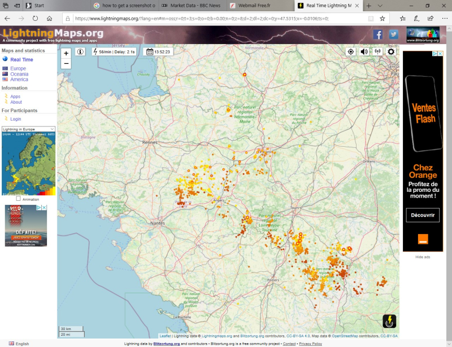The image size is (452, 347).
Task: Center map on my location
Action: click(350, 51)
